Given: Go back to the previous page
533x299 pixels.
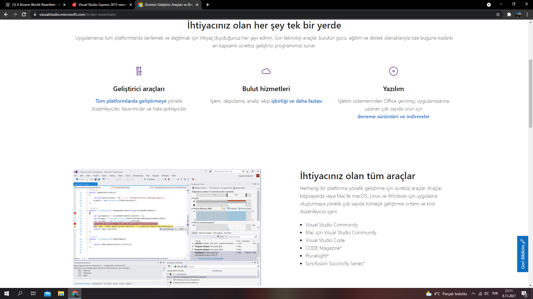Looking at the screenshot, I should [6, 14].
